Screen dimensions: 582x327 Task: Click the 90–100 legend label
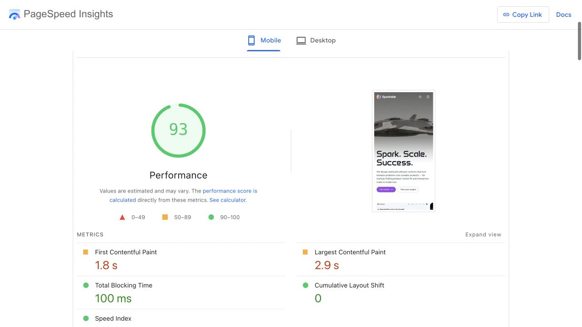click(x=230, y=217)
